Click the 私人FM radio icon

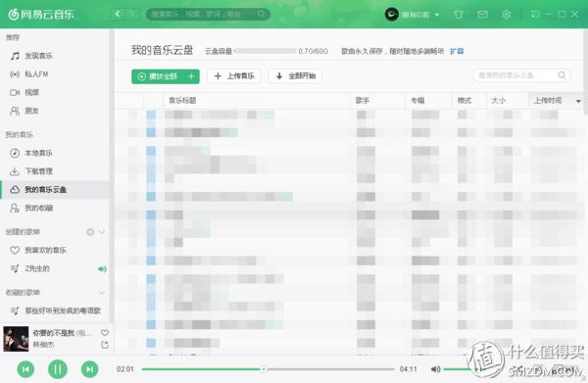[x=15, y=74]
